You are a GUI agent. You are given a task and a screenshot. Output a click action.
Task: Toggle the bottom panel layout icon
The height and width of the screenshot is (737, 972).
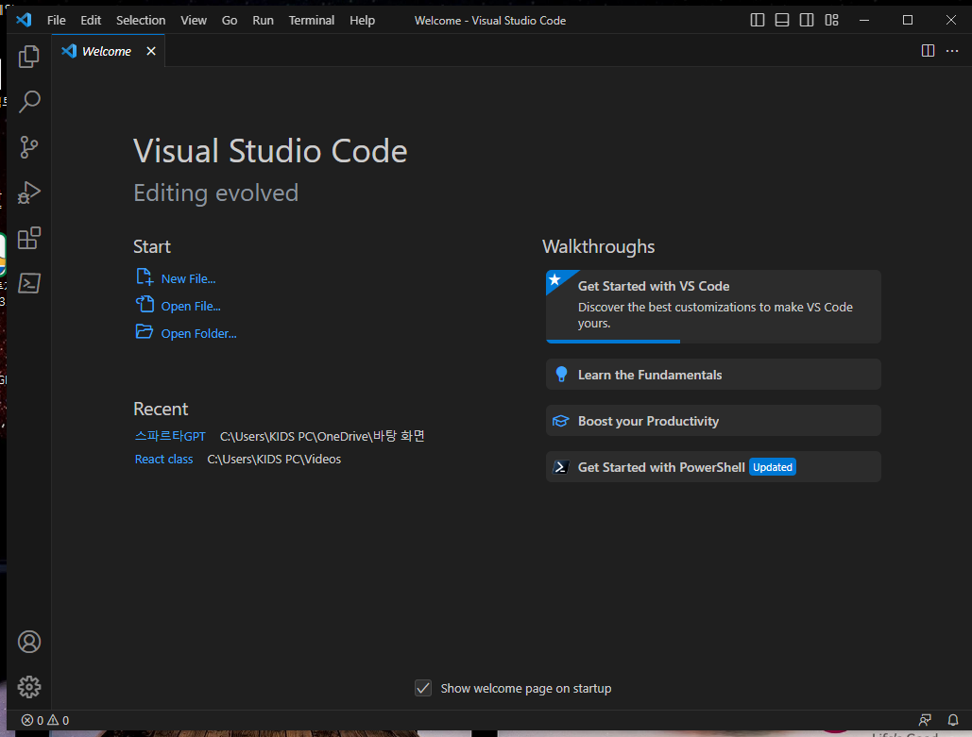(x=782, y=21)
